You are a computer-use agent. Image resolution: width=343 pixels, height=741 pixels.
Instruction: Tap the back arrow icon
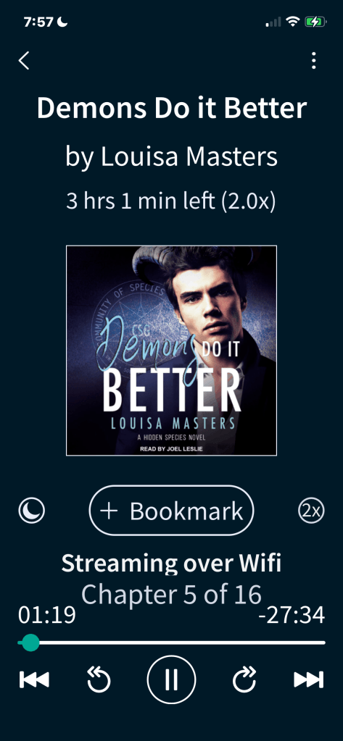24,61
